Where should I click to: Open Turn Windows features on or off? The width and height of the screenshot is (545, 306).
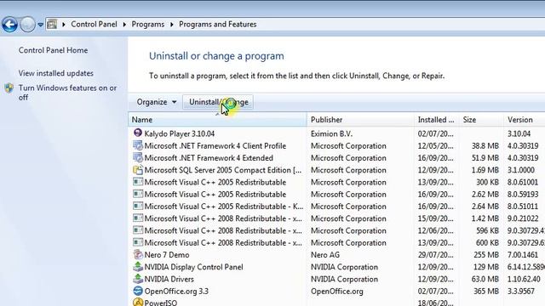click(67, 93)
